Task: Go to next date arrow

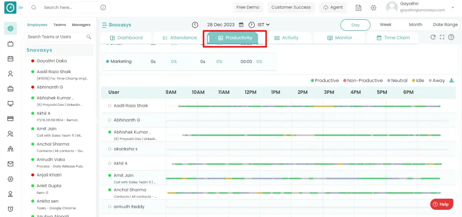Action: point(251,25)
